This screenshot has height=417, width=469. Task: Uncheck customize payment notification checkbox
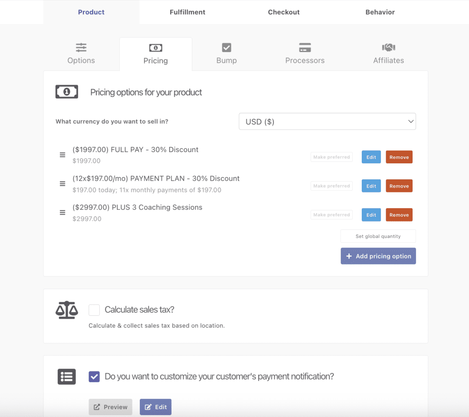click(94, 377)
